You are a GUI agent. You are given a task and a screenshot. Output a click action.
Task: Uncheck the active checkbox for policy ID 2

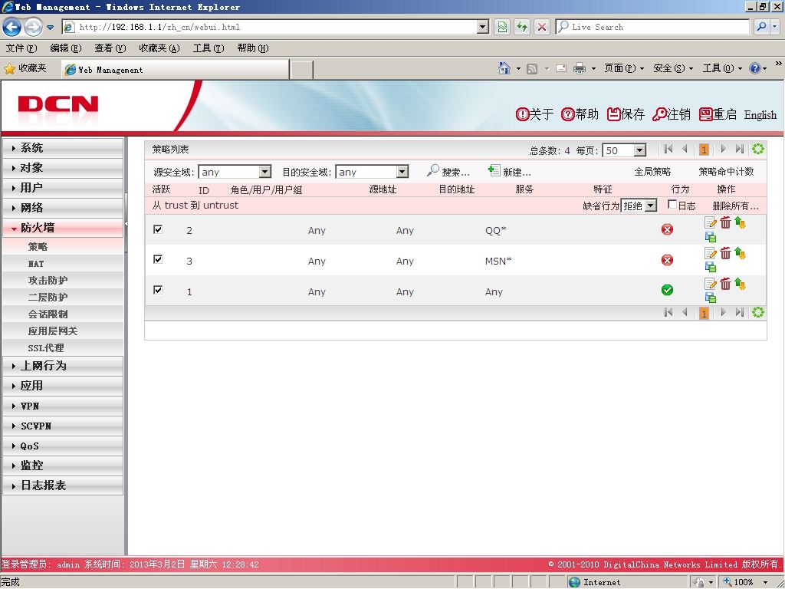158,229
